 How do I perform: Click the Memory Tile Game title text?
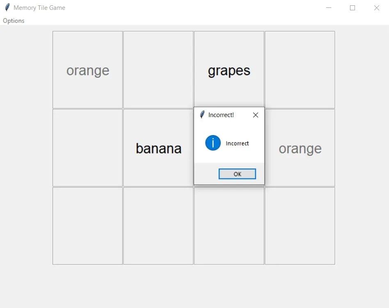41,7
